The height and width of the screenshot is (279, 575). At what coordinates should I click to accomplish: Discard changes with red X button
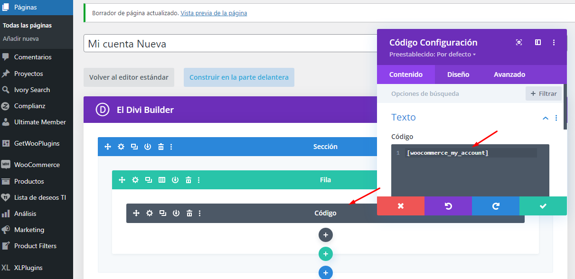pos(401,206)
